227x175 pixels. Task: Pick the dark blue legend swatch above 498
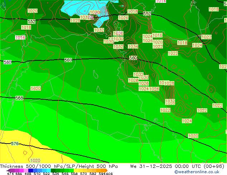(x=30, y=170)
